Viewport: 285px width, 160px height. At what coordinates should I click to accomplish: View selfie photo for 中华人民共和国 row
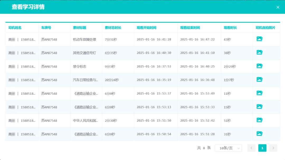tap(259, 120)
